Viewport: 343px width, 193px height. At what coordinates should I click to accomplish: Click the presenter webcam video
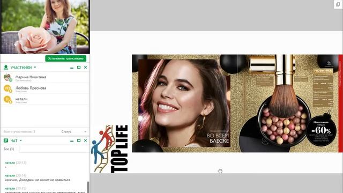[x=45, y=27]
